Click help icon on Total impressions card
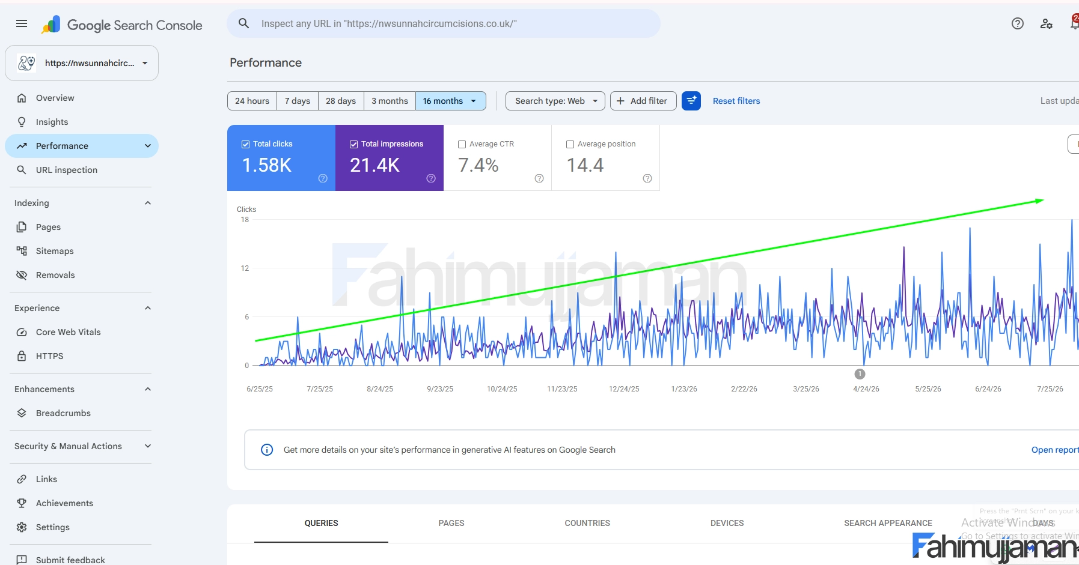This screenshot has height=565, width=1079. pyautogui.click(x=431, y=178)
